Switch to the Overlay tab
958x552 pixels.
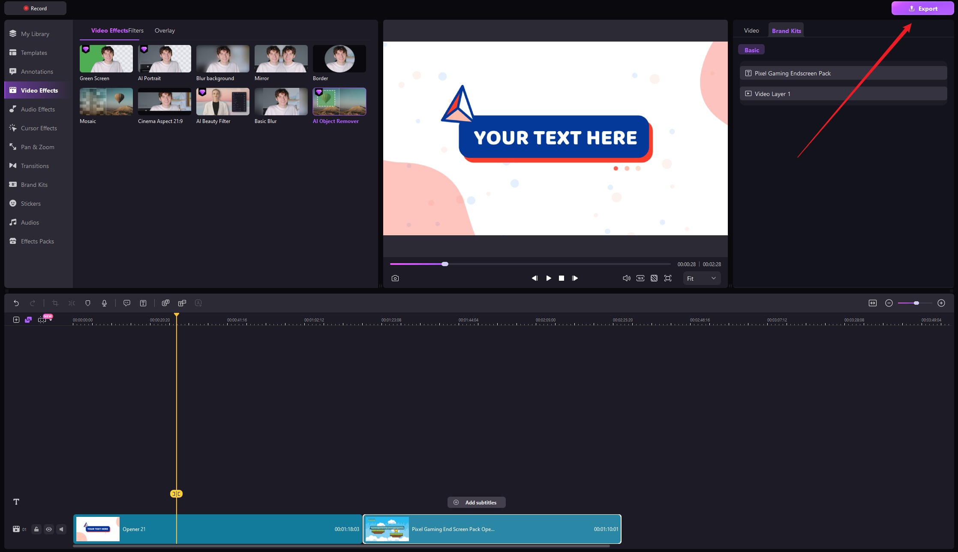click(x=165, y=30)
